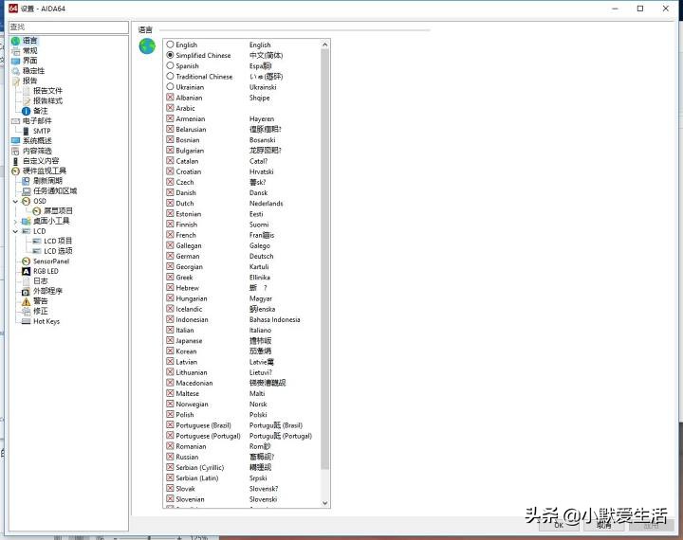The width and height of the screenshot is (683, 540).
Task: Select the 系统概述 monitor icon
Action: (16, 141)
